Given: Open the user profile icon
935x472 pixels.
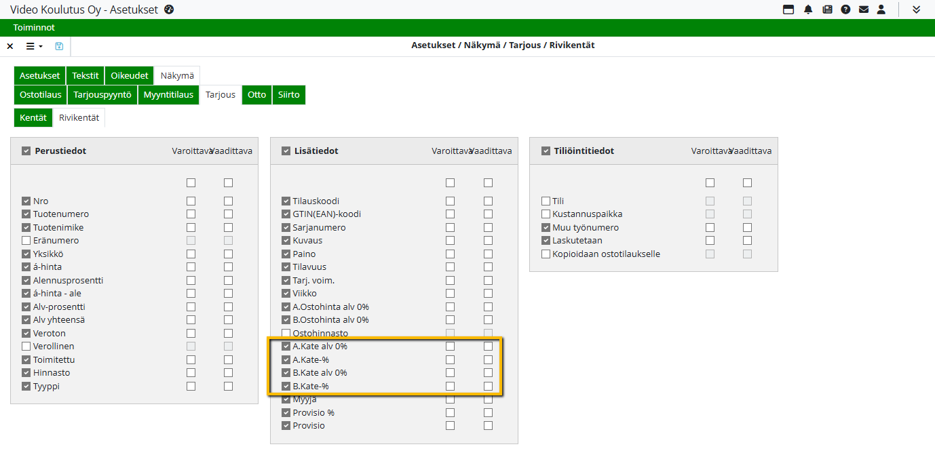Looking at the screenshot, I should pyautogui.click(x=881, y=9).
